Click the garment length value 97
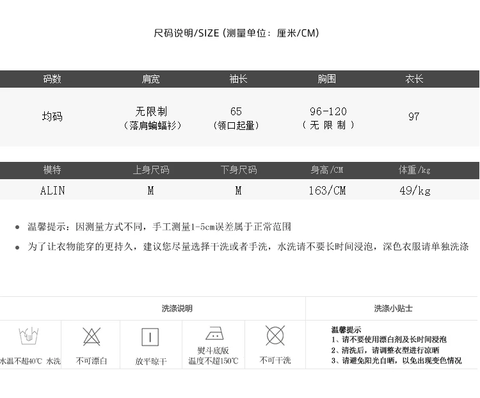Image resolution: width=480 pixels, height=398 pixels. (414, 116)
